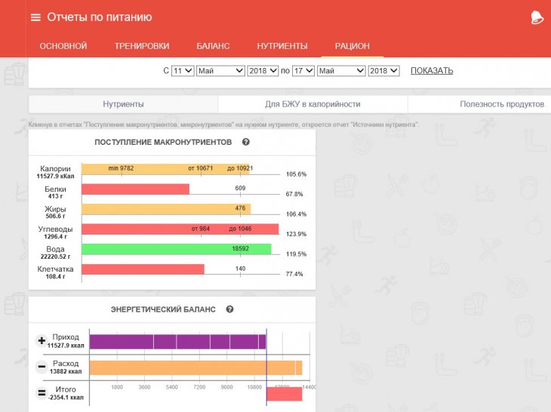The width and height of the screenshot is (551, 412).
Task: Click the notification bell icon
Action: 537,17
